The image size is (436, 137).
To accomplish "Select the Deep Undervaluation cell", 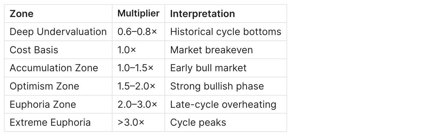I will tap(58, 32).
